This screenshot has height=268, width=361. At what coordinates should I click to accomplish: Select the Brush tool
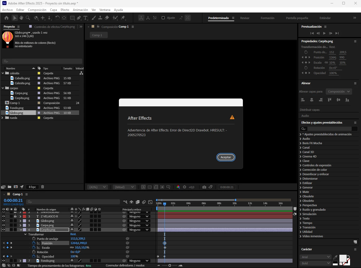[x=94, y=18]
